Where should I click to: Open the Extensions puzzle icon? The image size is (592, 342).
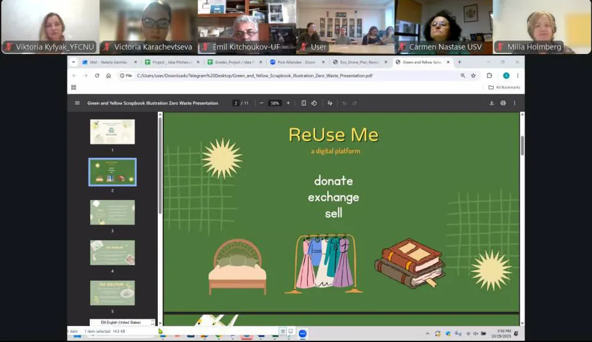(x=489, y=76)
